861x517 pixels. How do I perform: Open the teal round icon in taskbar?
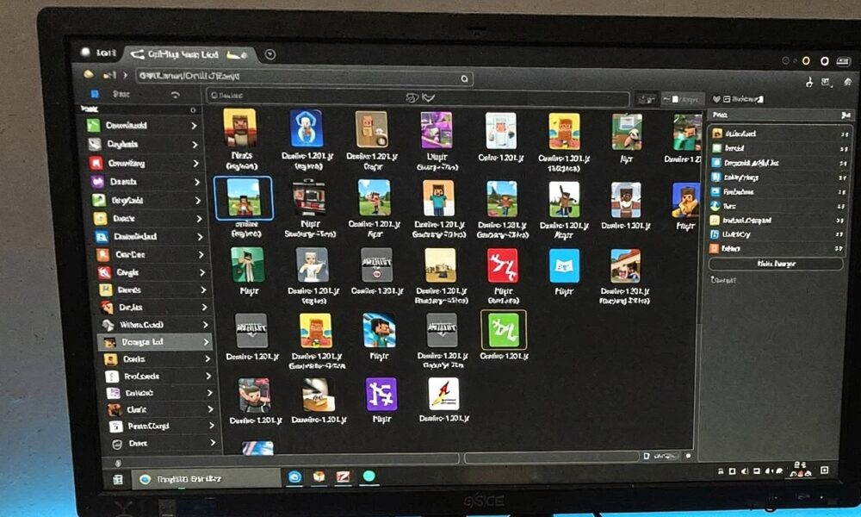click(x=369, y=477)
